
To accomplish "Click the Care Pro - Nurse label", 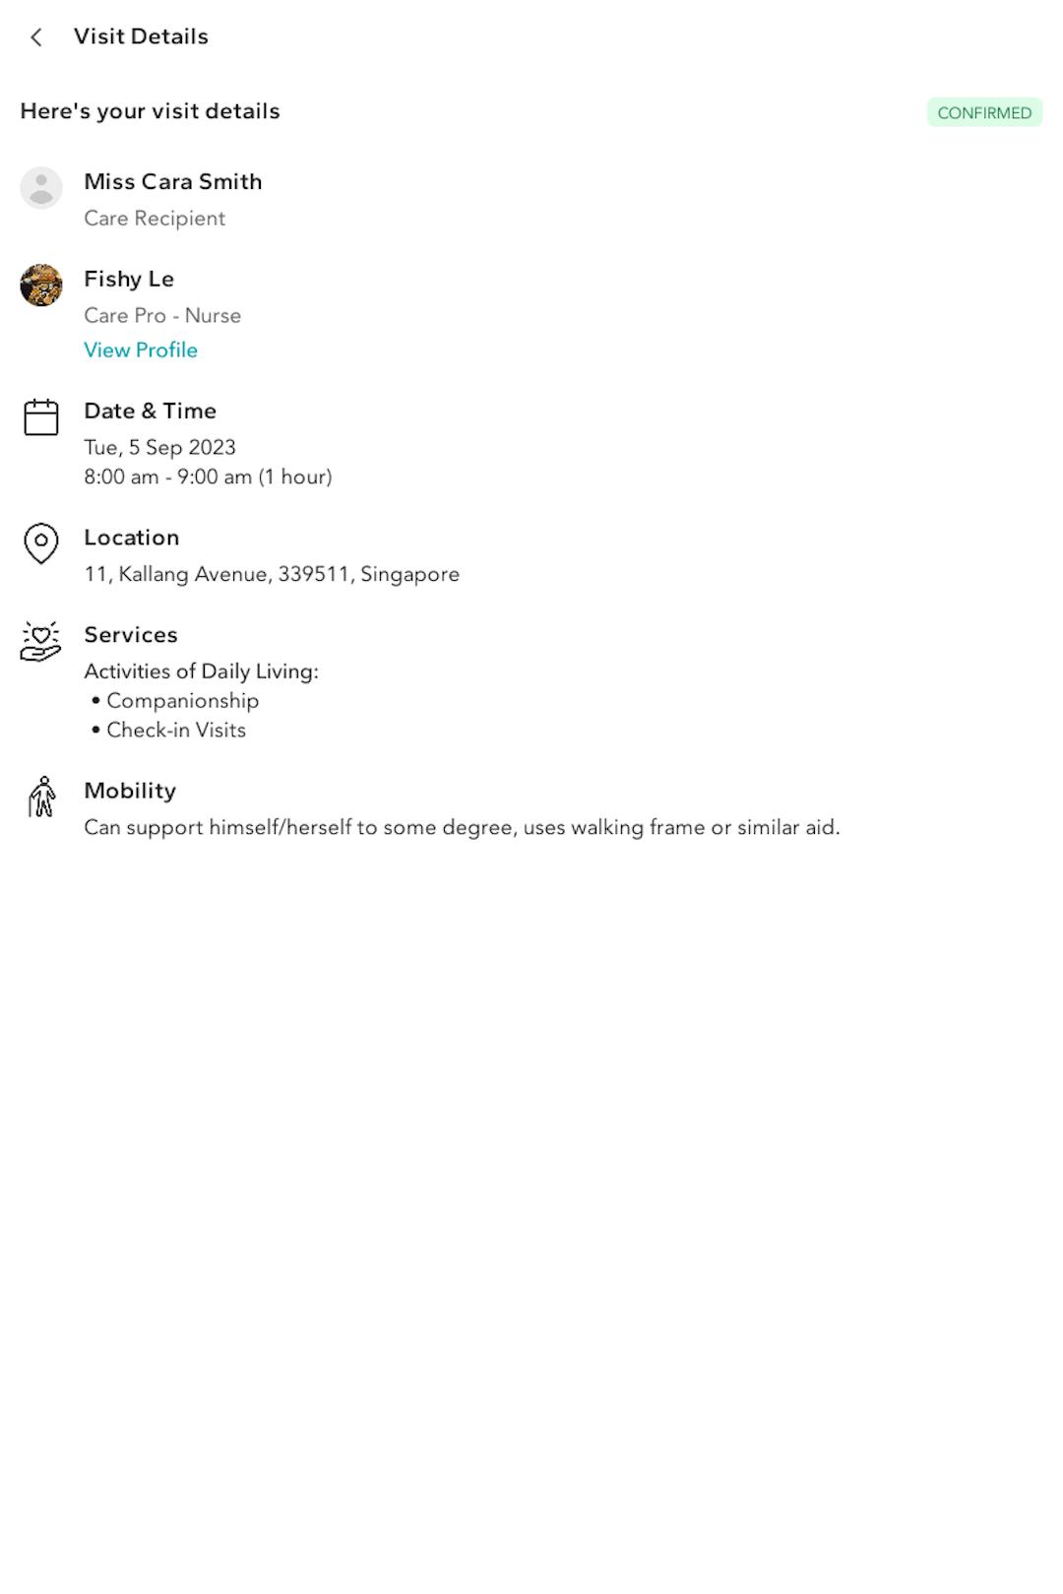I will tap(162, 316).
